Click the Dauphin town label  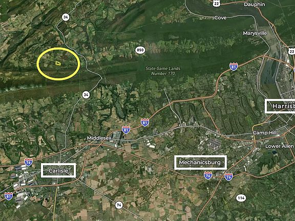click(x=255, y=4)
